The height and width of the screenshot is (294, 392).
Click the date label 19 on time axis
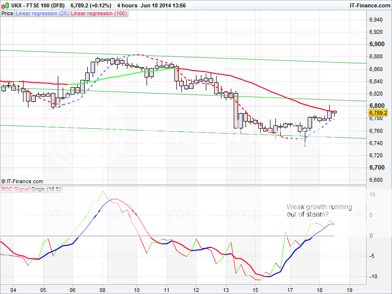click(349, 290)
